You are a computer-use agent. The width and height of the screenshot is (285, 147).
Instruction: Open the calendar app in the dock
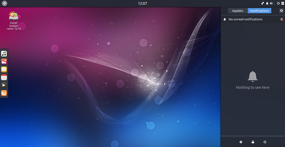(x=4, y=77)
